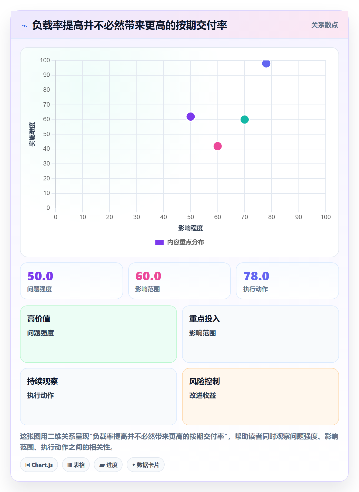Click the chart title 负载率提高并不必然带来更高的按期交付率
The width and height of the screenshot is (359, 492).
pyautogui.click(x=129, y=25)
